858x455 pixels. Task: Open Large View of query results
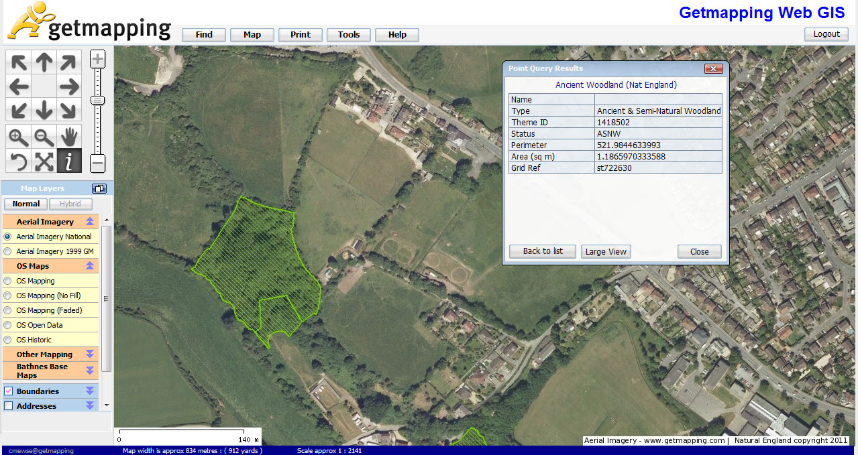605,251
